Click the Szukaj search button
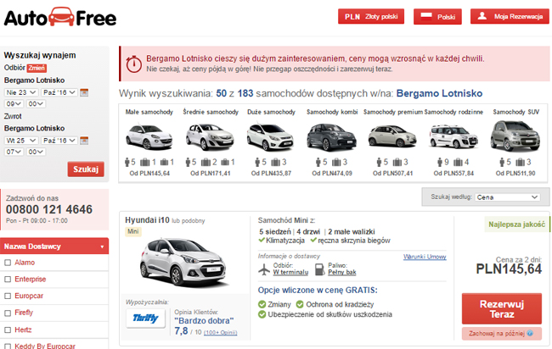 click(x=86, y=169)
